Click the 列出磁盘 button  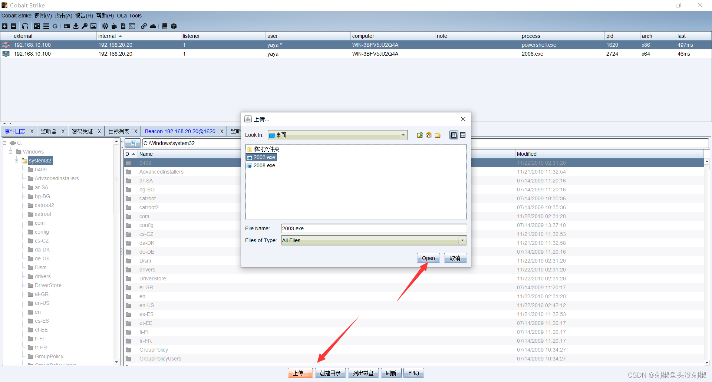tap(363, 373)
